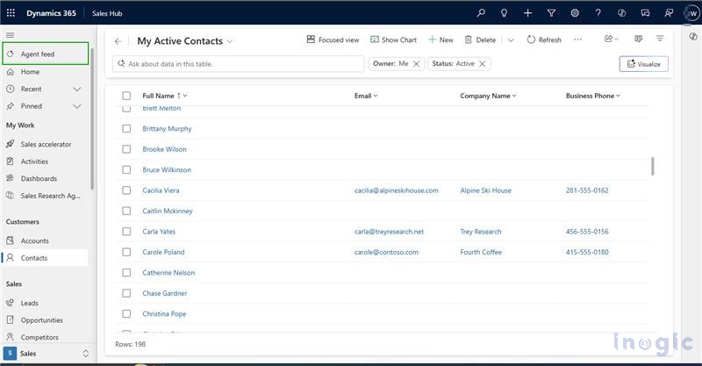Image resolution: width=702 pixels, height=366 pixels.
Task: Check the Cacilia Viera row checkbox
Action: 126,190
